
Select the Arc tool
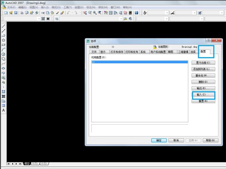[x=3, y=50]
